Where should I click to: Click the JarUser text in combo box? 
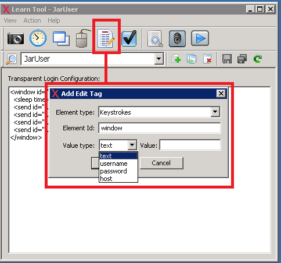(x=37, y=59)
